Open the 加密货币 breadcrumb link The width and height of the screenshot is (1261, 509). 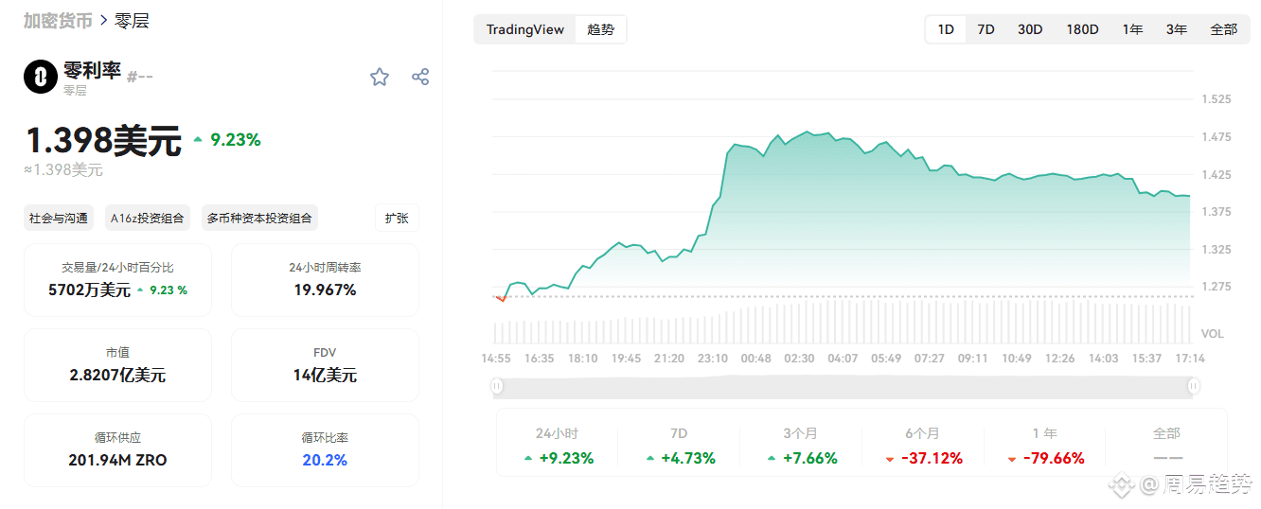[58, 21]
